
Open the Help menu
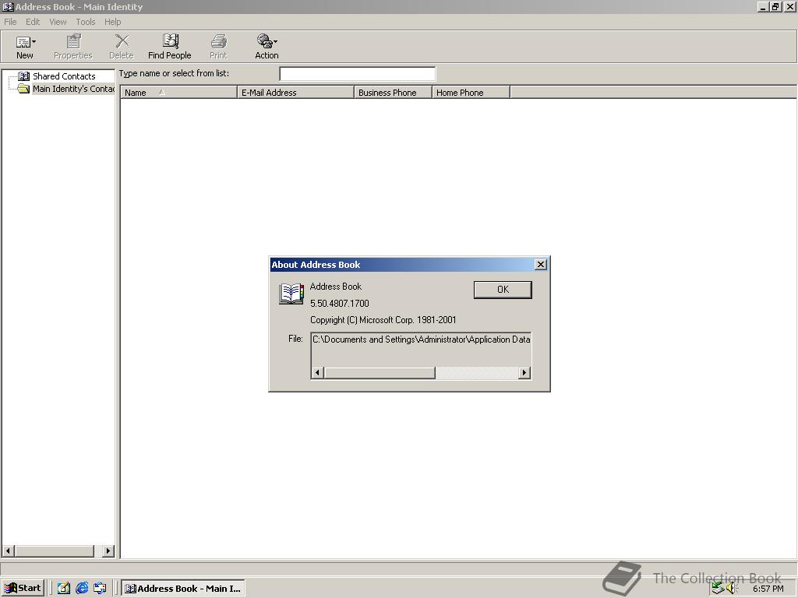[112, 22]
